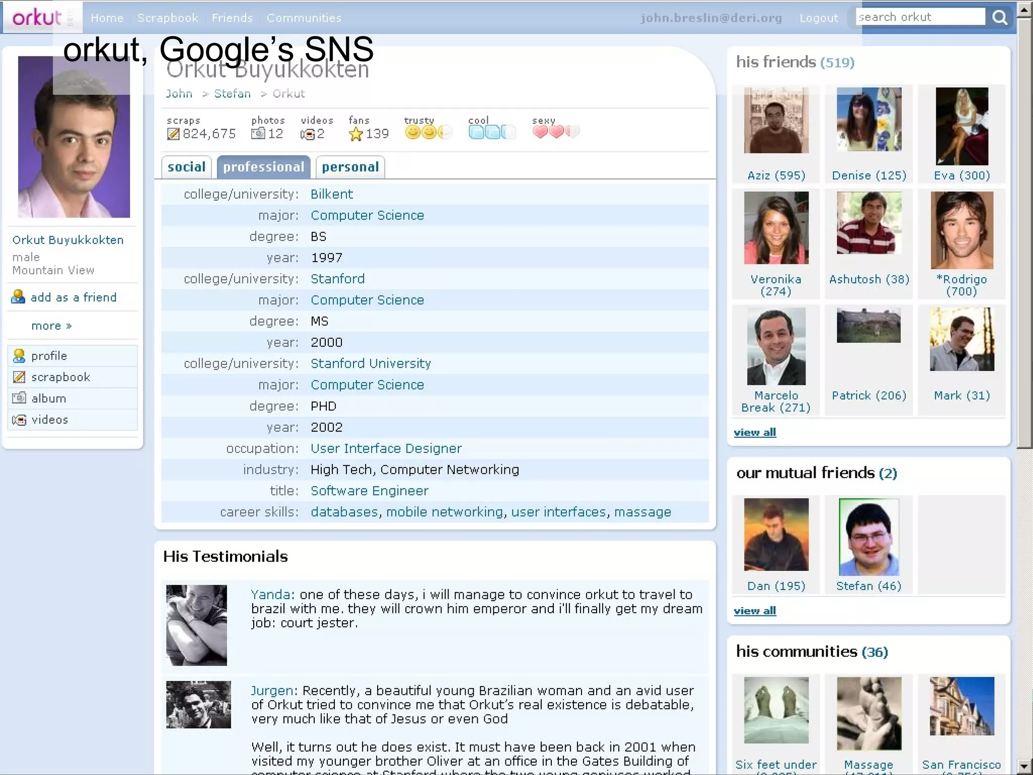Open Scrapbook in the top navigation
The height and width of the screenshot is (775, 1033).
167,18
